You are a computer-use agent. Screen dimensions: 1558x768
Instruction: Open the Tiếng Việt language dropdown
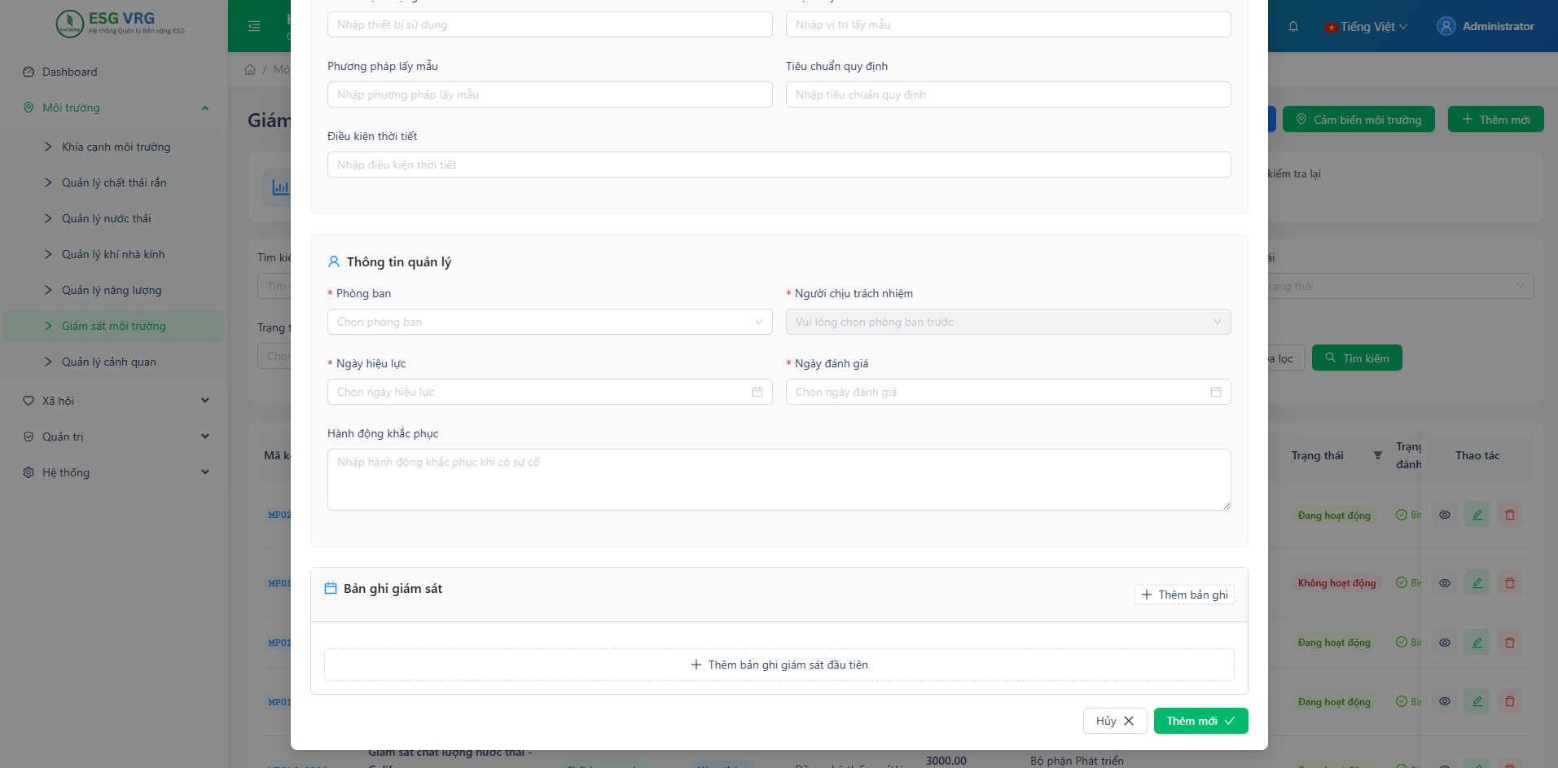click(1367, 26)
